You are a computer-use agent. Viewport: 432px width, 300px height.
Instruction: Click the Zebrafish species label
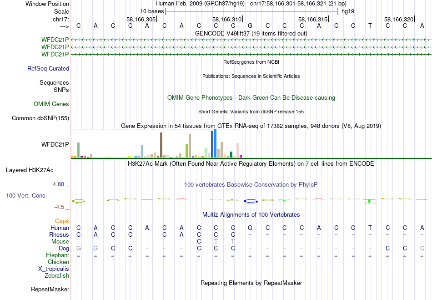(57, 275)
